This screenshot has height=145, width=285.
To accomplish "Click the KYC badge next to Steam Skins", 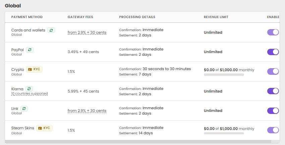I will (x=44, y=128).
